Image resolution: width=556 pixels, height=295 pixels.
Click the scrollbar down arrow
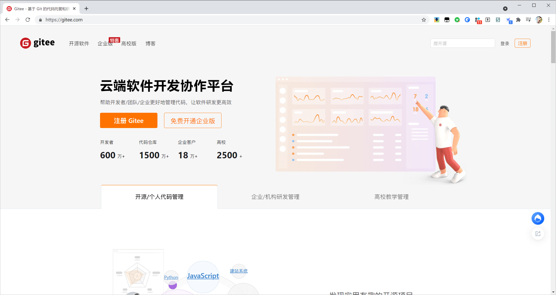coord(553,292)
